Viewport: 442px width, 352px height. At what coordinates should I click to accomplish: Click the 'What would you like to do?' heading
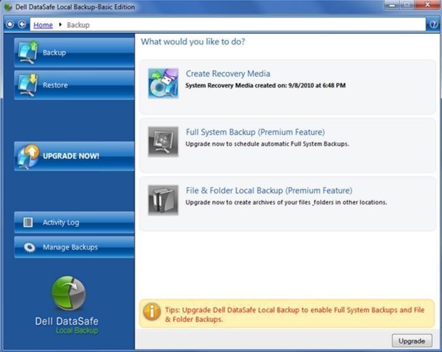193,42
